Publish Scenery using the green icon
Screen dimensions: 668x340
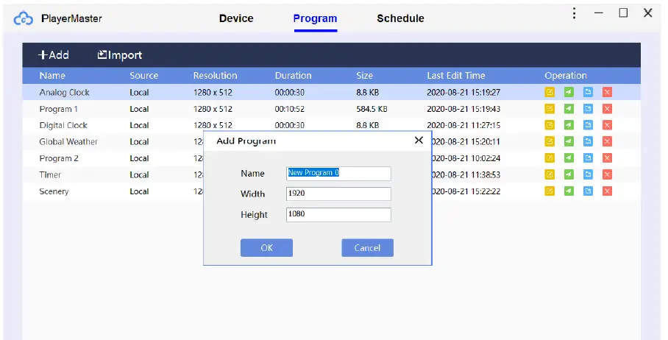click(569, 191)
